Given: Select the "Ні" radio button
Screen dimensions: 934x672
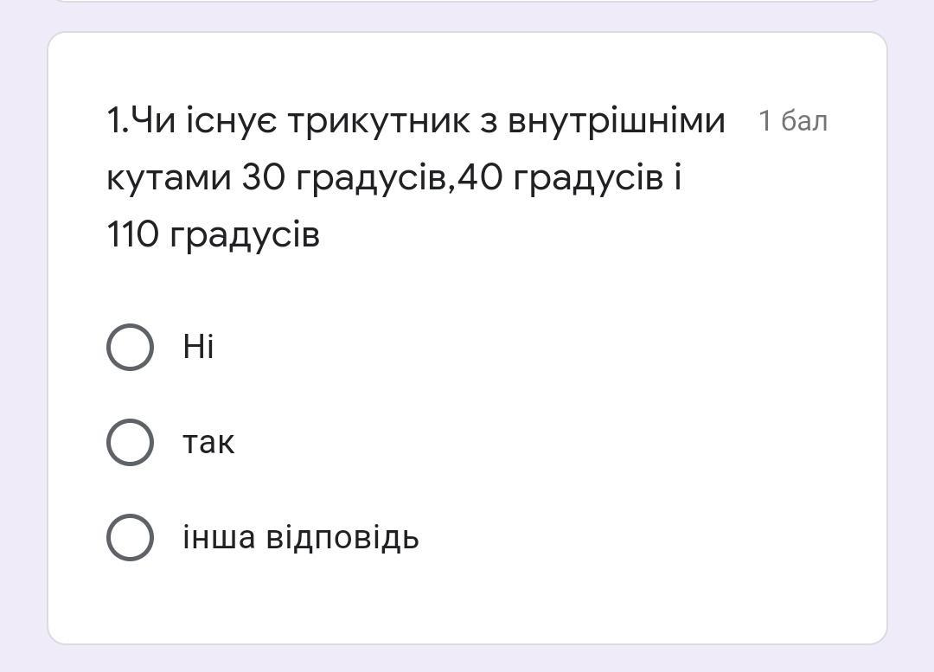Looking at the screenshot, I should [x=130, y=347].
